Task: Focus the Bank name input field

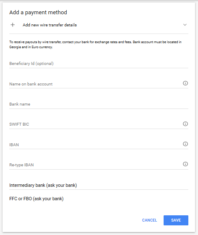Action: pyautogui.click(x=99, y=104)
